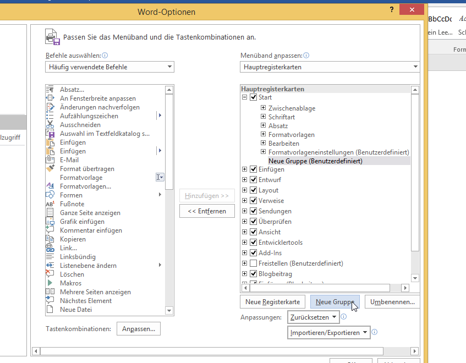Expand the Zwischenablage group
The width and height of the screenshot is (466, 363).
click(x=263, y=108)
